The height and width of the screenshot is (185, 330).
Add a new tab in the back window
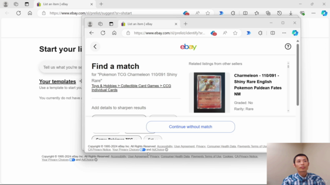coord(101,4)
